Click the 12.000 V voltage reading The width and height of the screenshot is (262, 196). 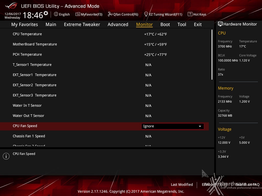224,142
